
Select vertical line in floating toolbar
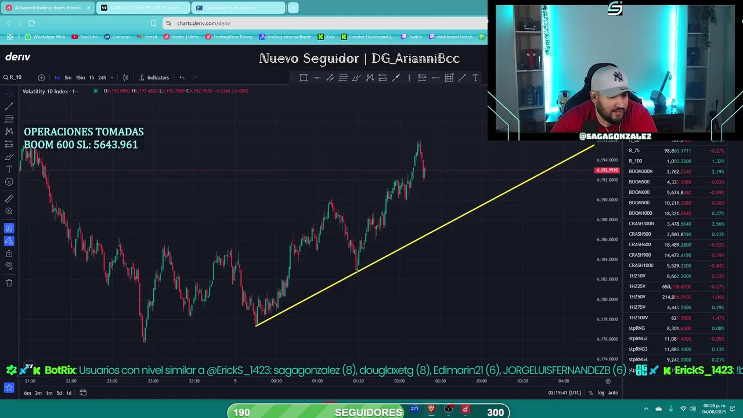(x=409, y=78)
